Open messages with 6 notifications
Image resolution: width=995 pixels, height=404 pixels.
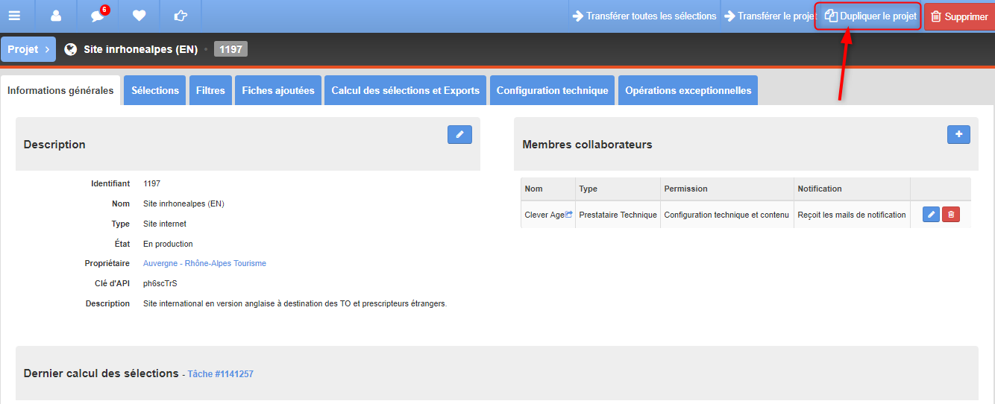tap(98, 16)
